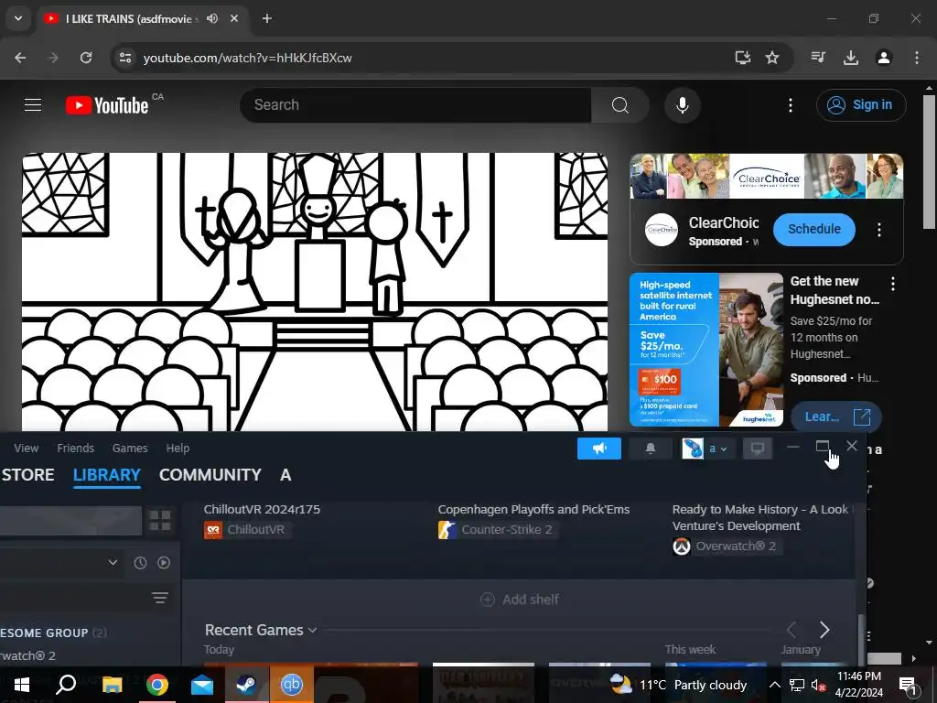Image resolution: width=937 pixels, height=703 pixels.
Task: Open the tab search dropdown arrow
Action: click(18, 18)
